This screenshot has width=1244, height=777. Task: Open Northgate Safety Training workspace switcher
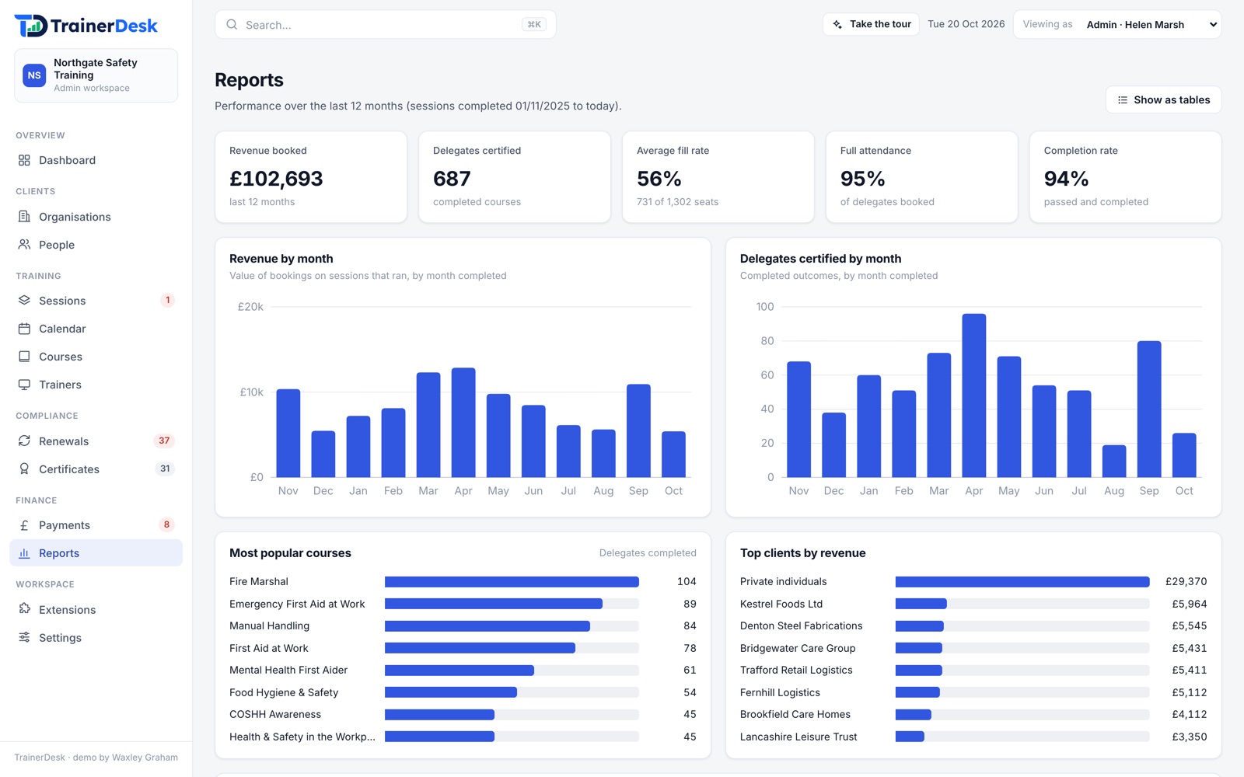coord(96,75)
